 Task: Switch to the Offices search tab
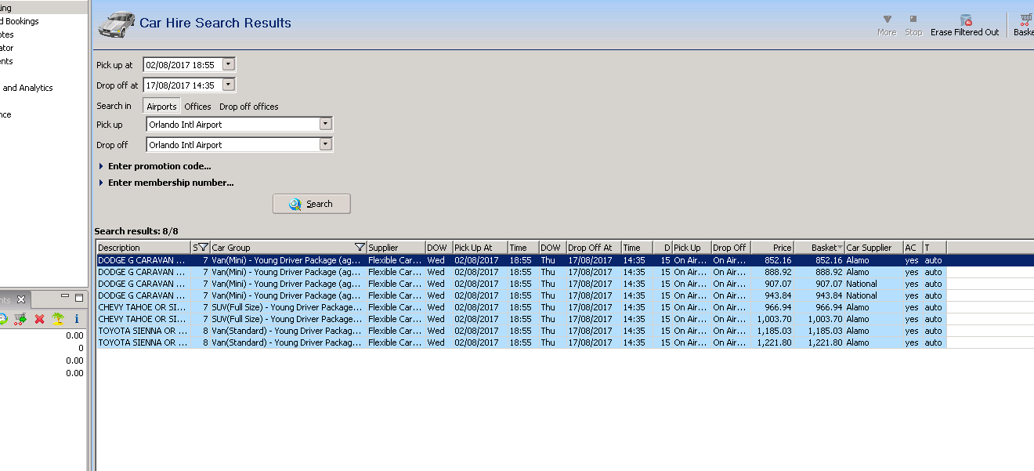tap(197, 107)
